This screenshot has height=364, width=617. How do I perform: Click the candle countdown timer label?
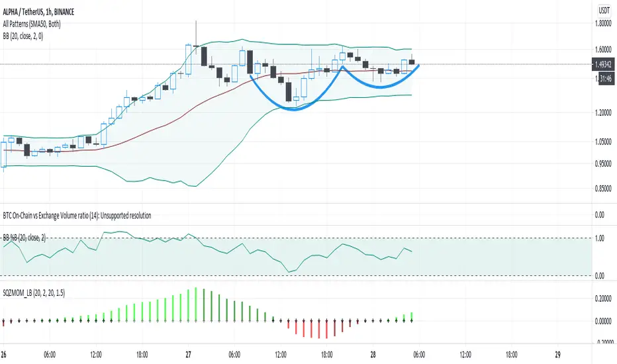pyautogui.click(x=605, y=78)
